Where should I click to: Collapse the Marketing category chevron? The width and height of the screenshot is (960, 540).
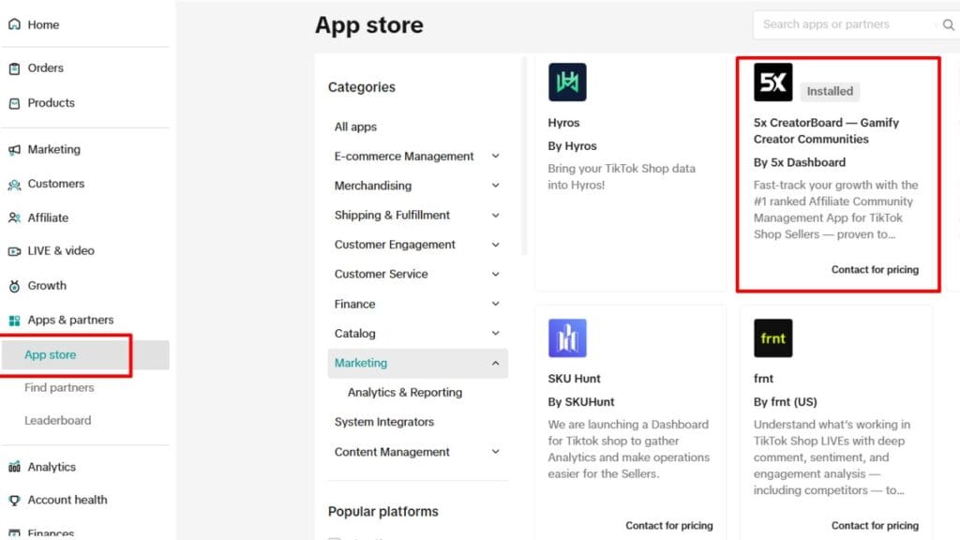495,364
